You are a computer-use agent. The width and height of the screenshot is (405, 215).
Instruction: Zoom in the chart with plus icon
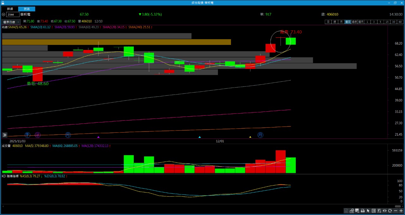[x=401, y=211]
